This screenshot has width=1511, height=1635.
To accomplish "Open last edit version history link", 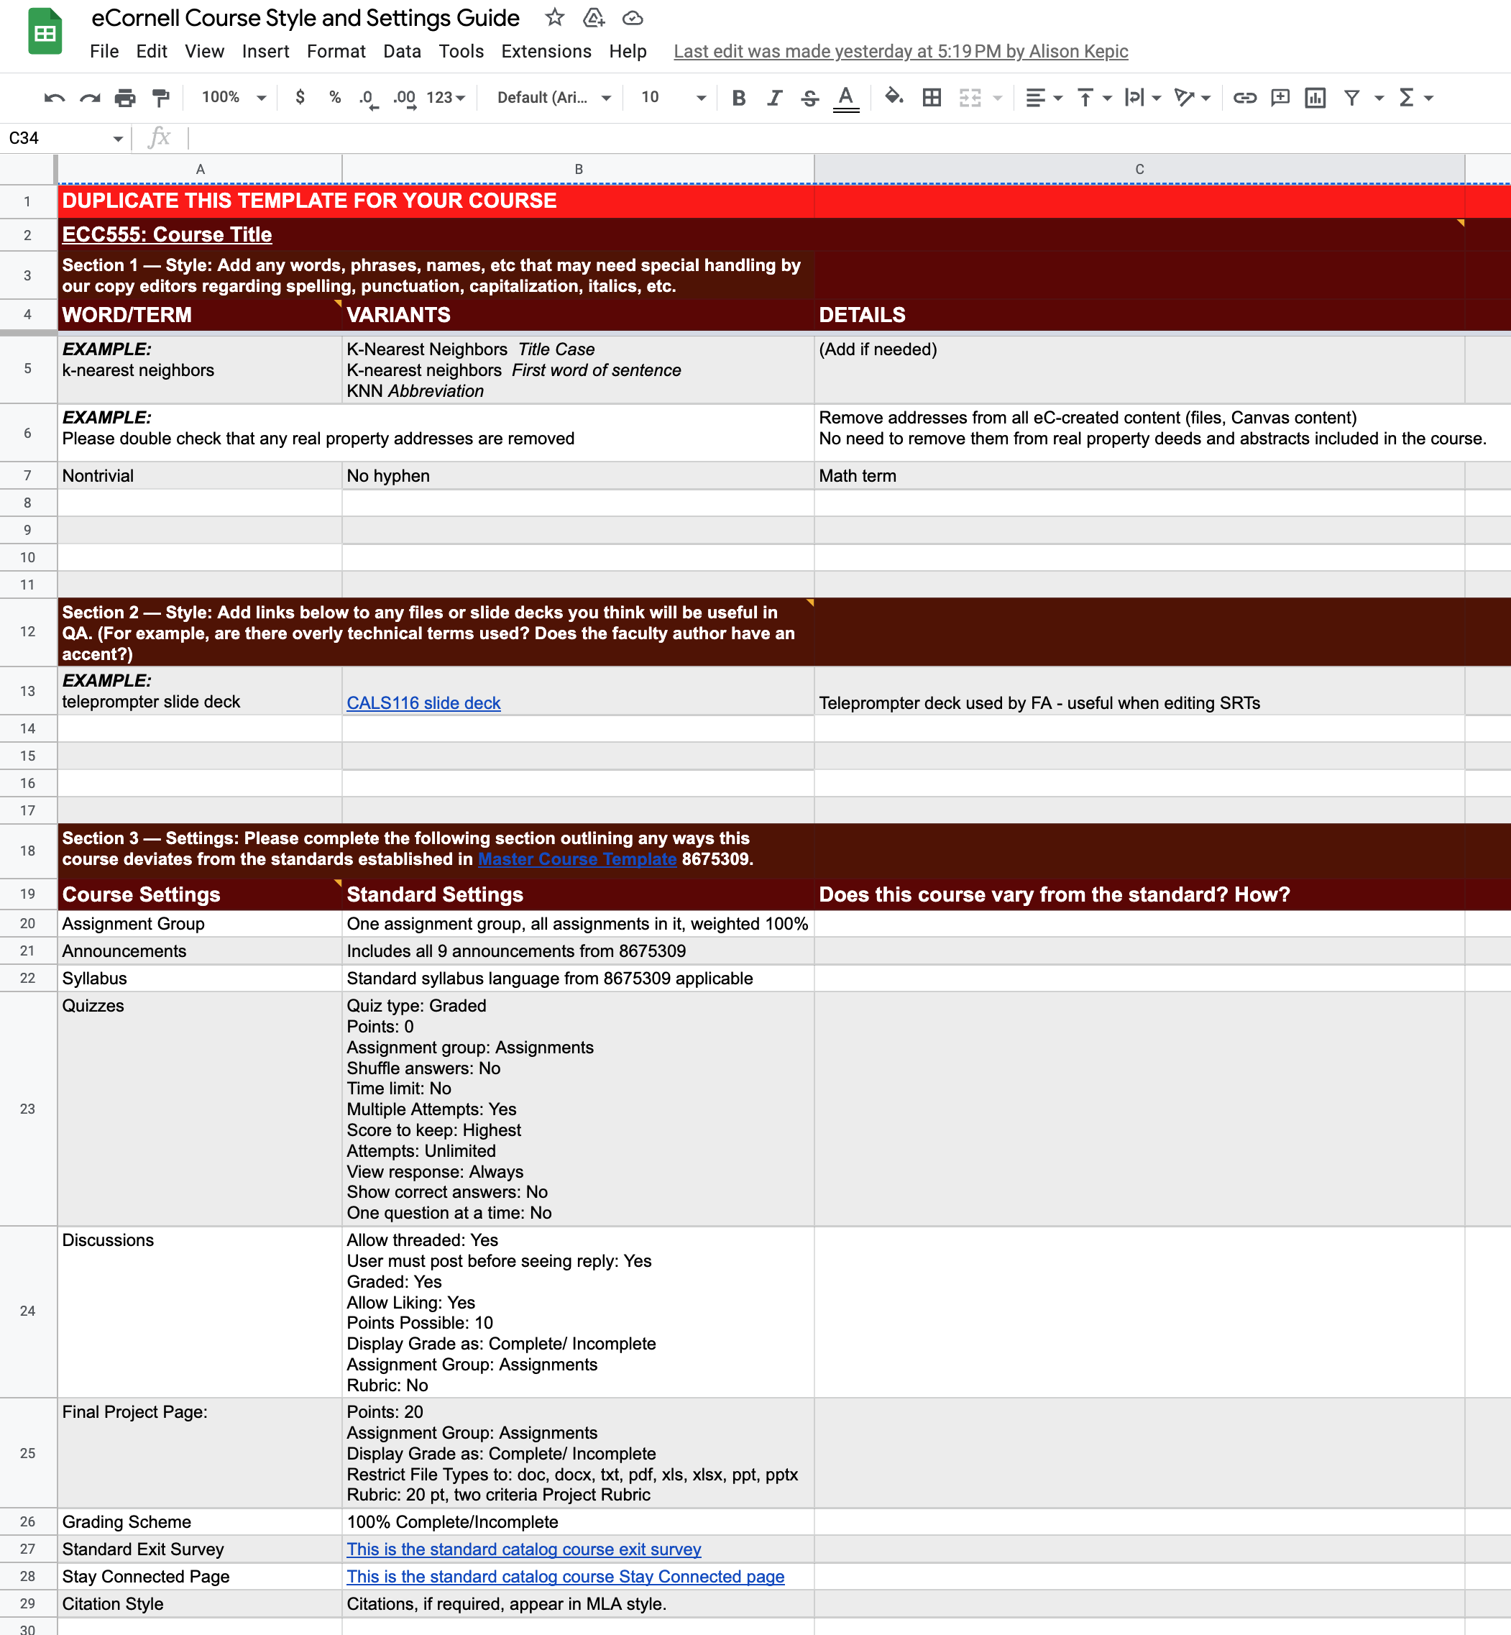I will (x=900, y=52).
